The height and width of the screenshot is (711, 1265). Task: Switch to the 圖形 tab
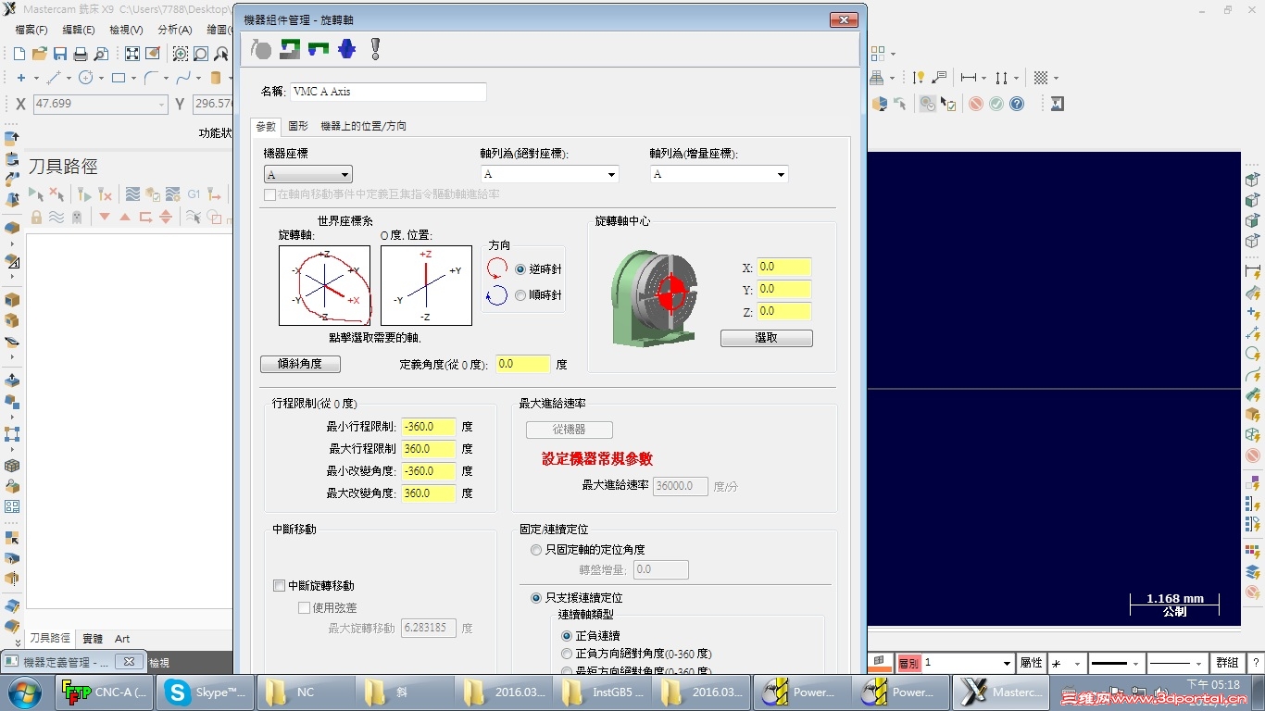pyautogui.click(x=298, y=126)
